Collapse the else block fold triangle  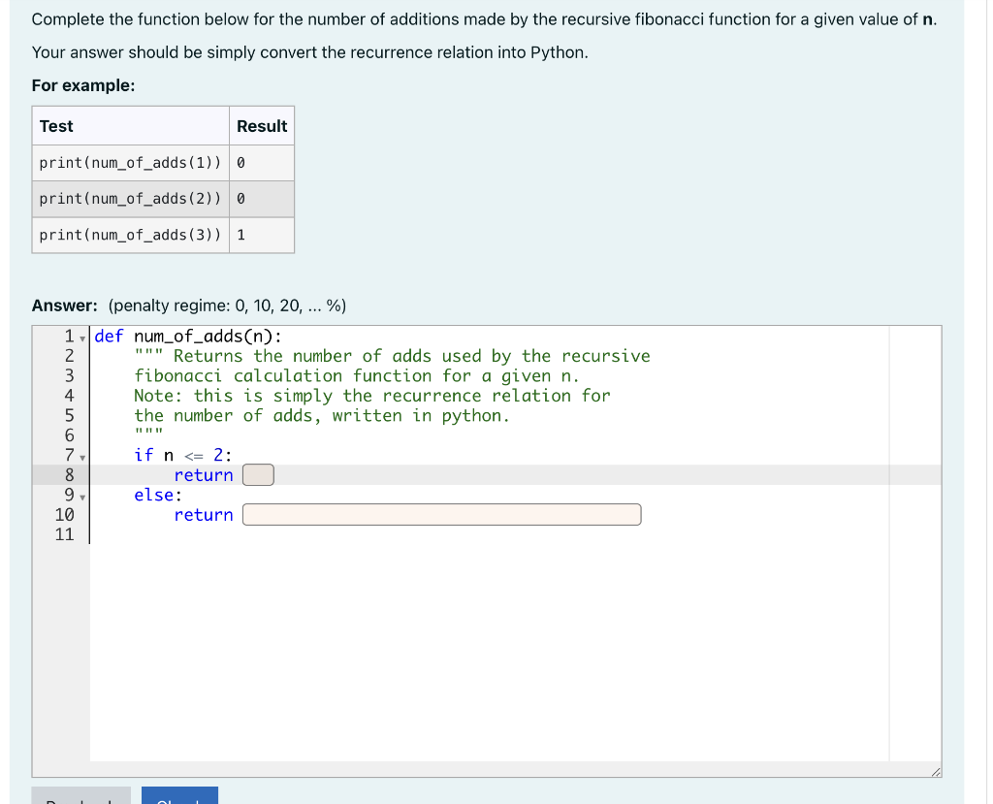click(82, 498)
